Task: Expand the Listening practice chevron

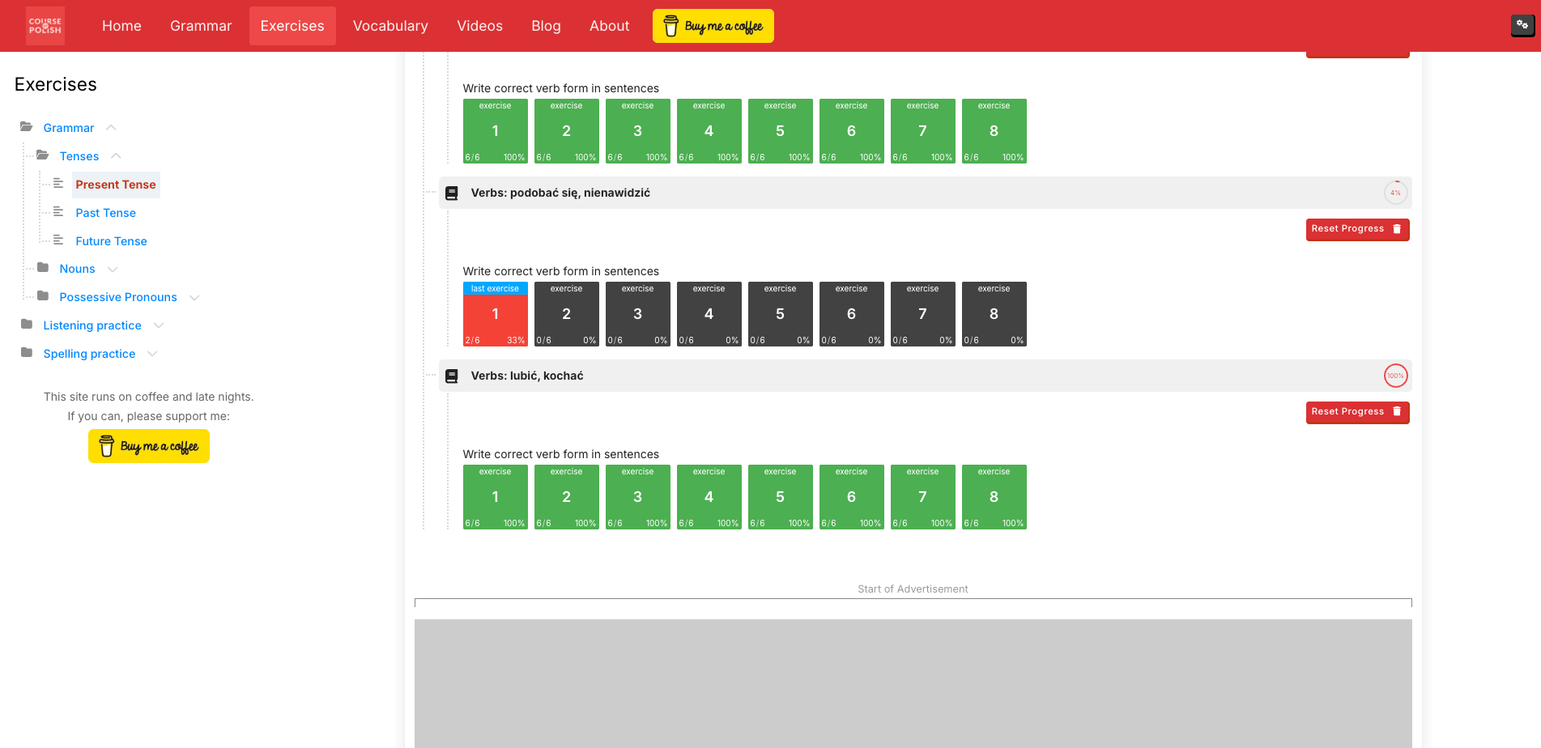Action: click(x=159, y=325)
